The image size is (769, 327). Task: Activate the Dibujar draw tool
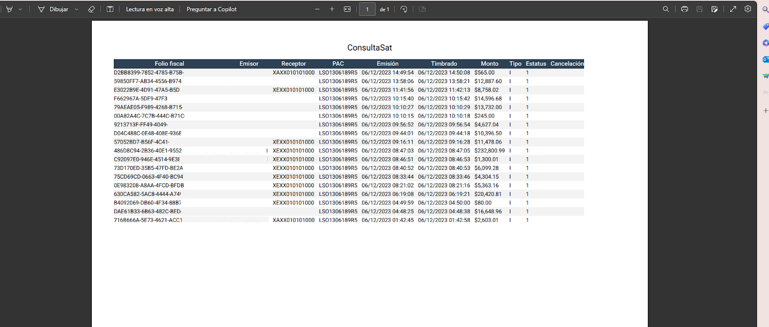[x=53, y=9]
